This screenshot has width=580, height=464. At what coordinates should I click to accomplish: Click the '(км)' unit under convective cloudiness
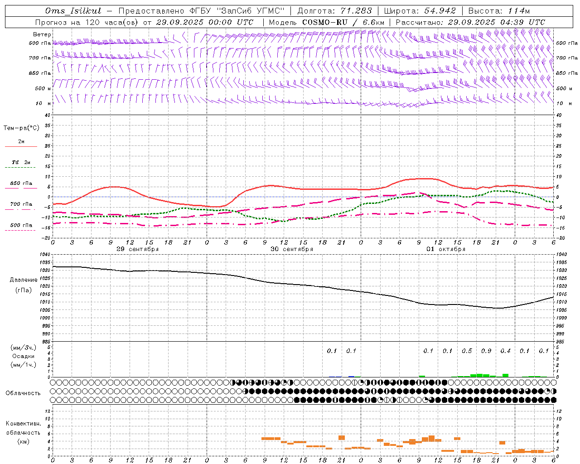click(23, 441)
